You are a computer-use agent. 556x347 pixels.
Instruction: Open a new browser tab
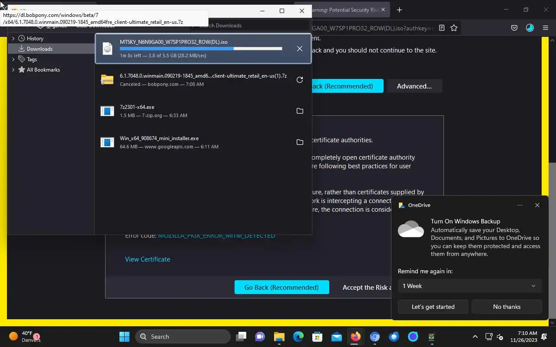click(x=400, y=10)
